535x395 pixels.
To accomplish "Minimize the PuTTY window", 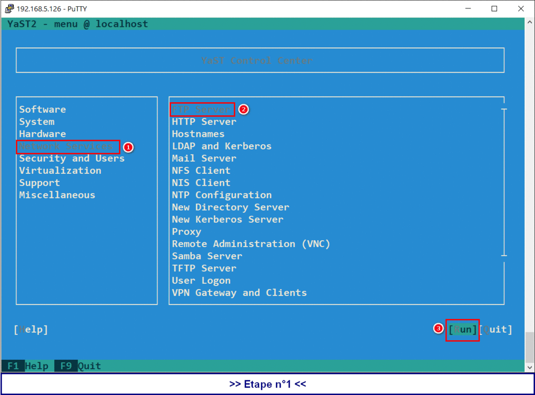I will coord(468,8).
